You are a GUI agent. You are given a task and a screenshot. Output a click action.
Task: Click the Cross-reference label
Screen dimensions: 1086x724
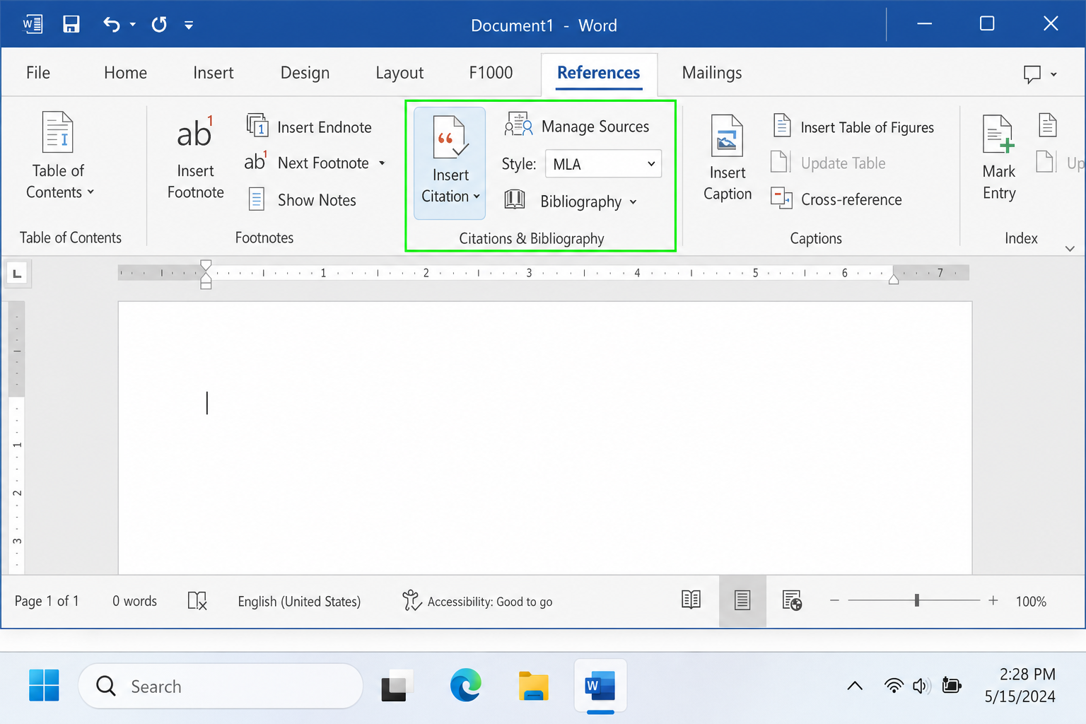pos(851,199)
